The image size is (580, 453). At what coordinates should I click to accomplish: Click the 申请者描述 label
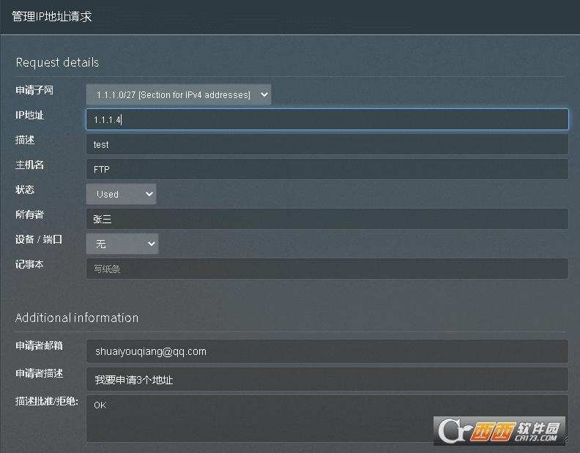pyautogui.click(x=40, y=373)
